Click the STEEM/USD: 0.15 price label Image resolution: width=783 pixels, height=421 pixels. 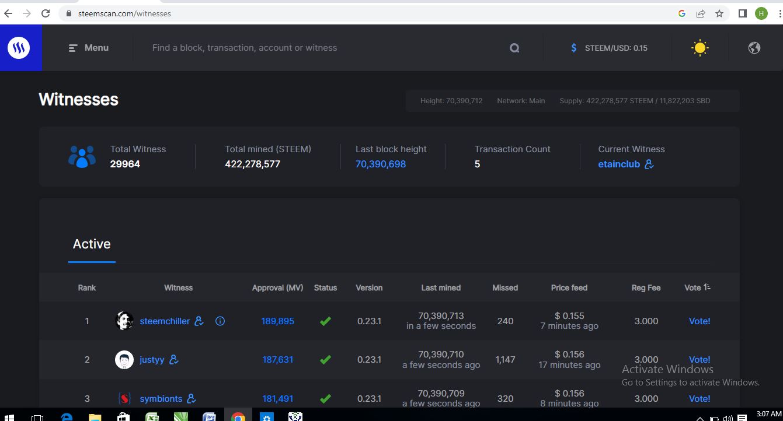616,48
